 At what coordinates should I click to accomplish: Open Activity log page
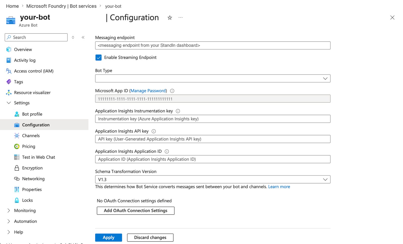coord(25,60)
